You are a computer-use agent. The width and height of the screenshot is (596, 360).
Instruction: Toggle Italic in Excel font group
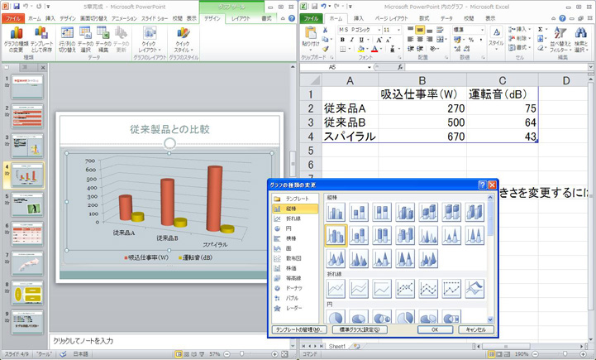(352, 40)
